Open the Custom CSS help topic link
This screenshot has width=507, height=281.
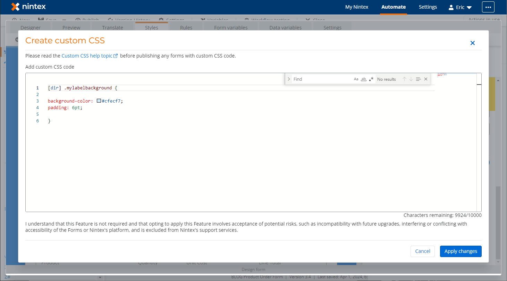(x=87, y=56)
